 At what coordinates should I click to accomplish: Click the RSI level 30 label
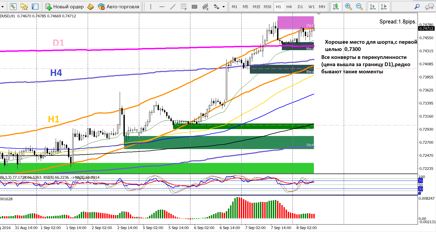[x=420, y=189]
